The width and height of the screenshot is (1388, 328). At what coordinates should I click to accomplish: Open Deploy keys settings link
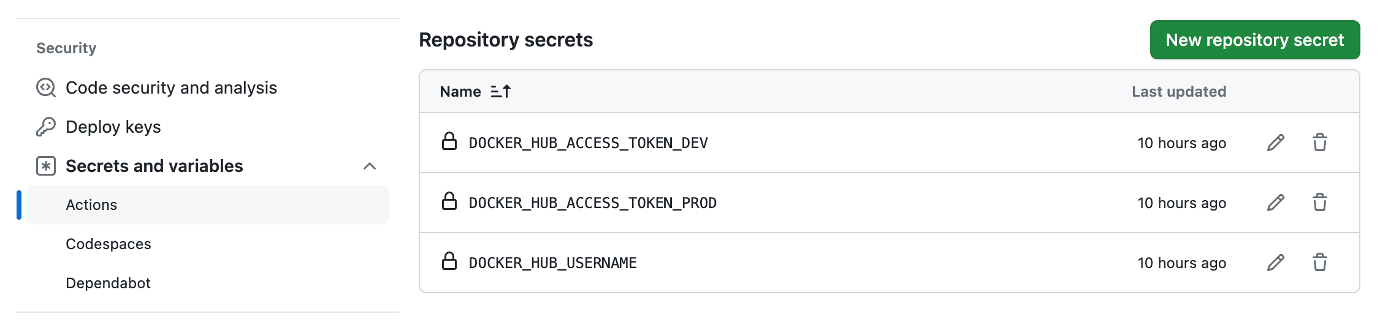tap(113, 127)
